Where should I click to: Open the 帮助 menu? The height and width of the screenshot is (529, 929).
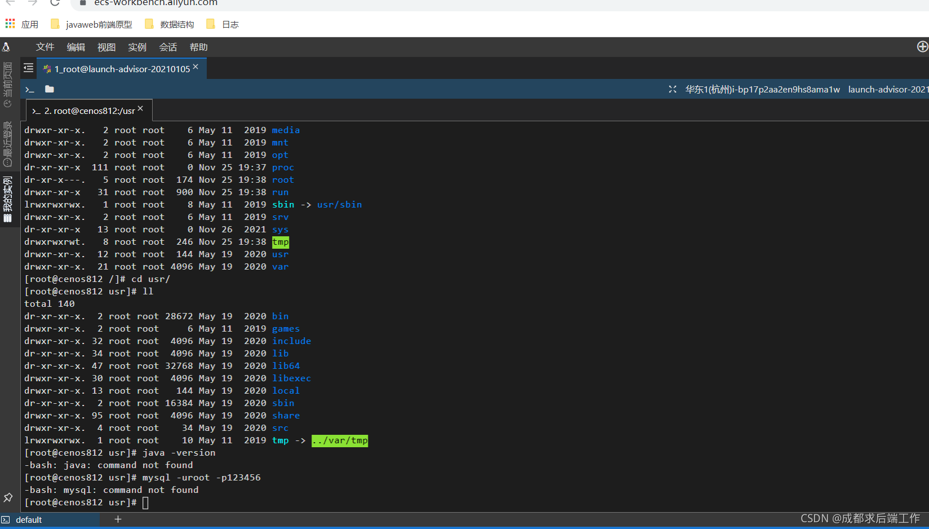199,47
